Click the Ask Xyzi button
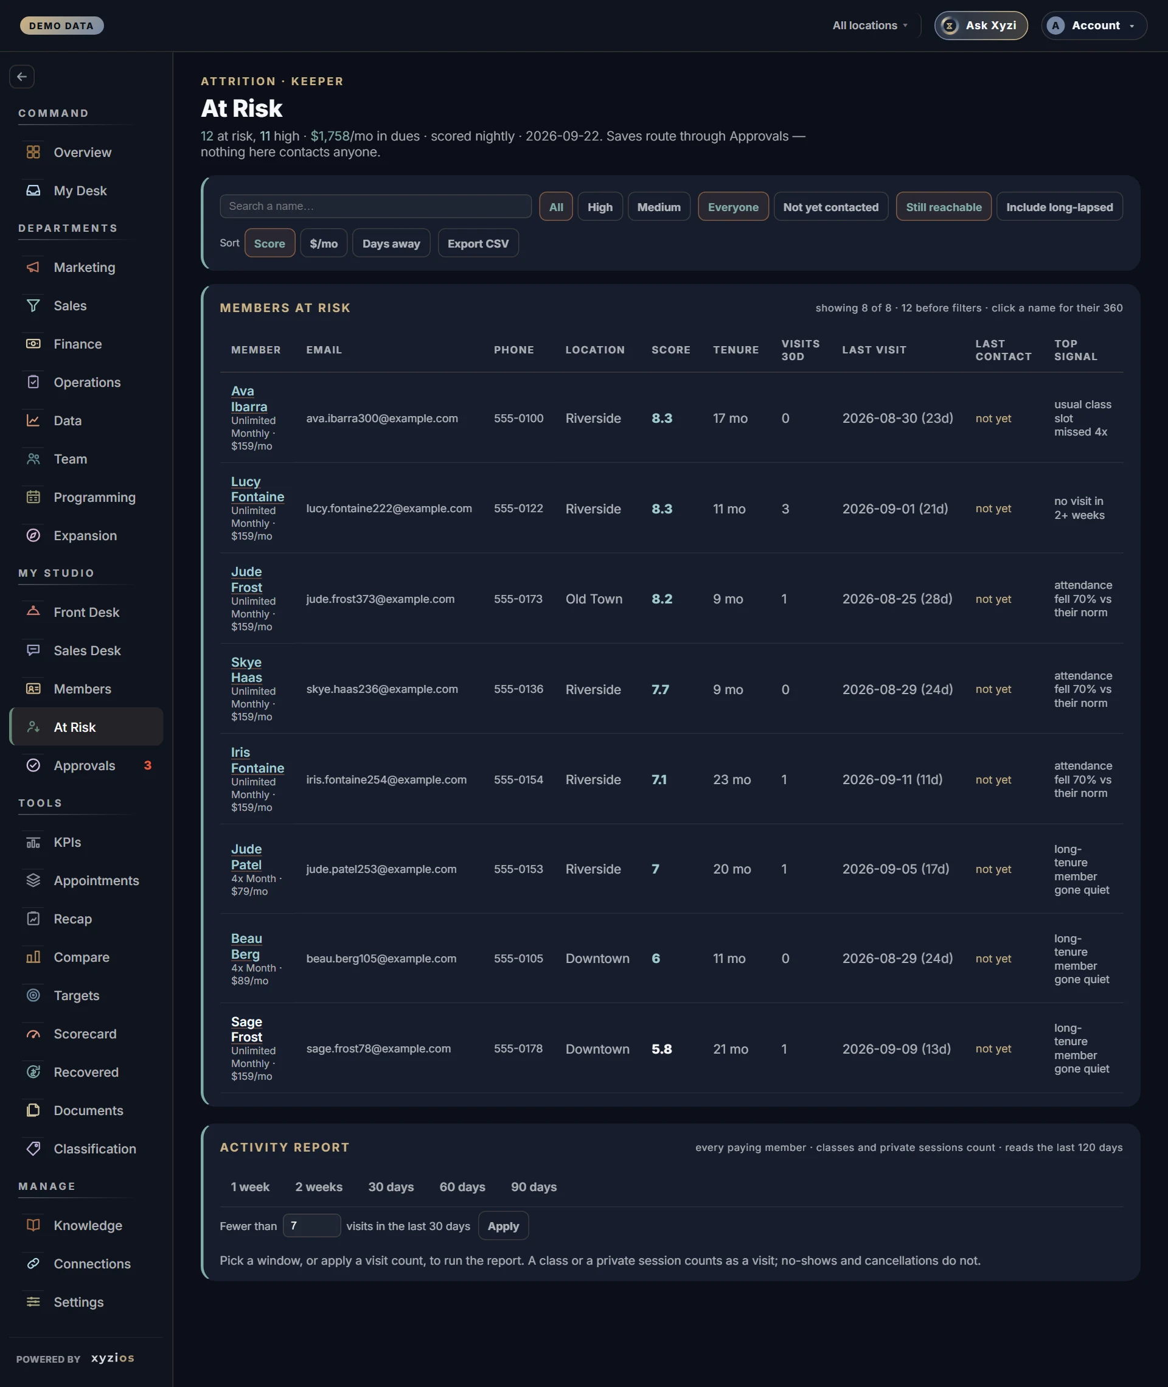This screenshot has height=1387, width=1168. [981, 26]
